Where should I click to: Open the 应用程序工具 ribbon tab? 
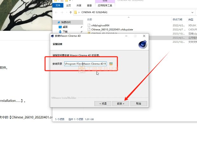105,5
